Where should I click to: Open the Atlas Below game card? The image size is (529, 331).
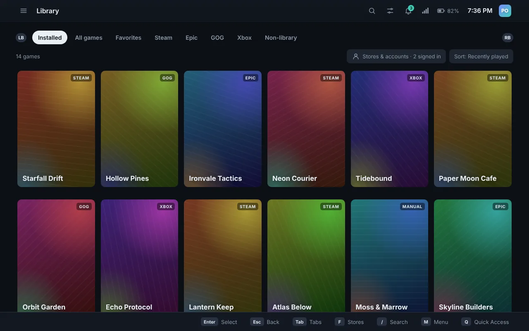coord(306,256)
